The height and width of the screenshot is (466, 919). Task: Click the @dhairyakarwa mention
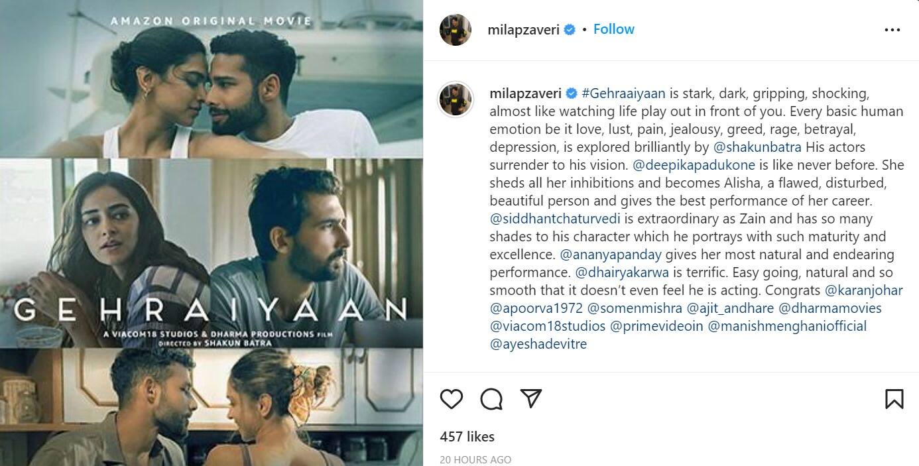click(x=622, y=272)
